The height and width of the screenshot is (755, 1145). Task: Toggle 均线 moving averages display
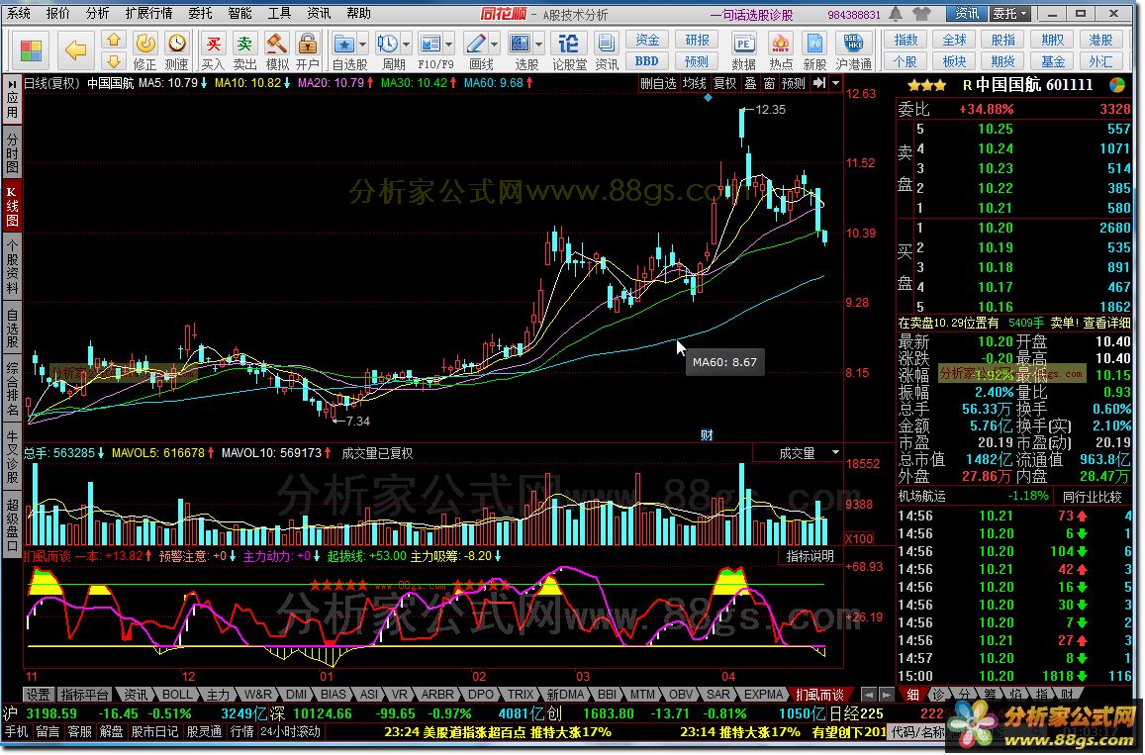point(694,83)
